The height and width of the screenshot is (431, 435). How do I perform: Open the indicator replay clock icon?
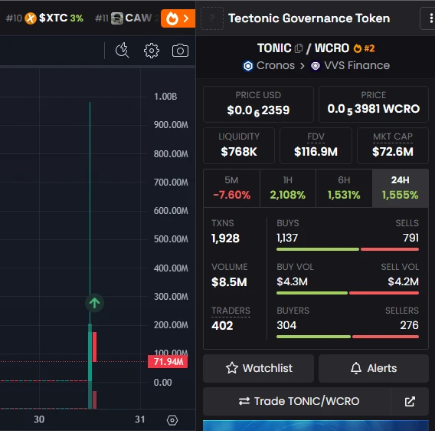click(x=123, y=51)
